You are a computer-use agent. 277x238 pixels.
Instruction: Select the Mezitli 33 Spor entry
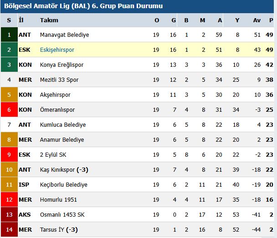59,80
